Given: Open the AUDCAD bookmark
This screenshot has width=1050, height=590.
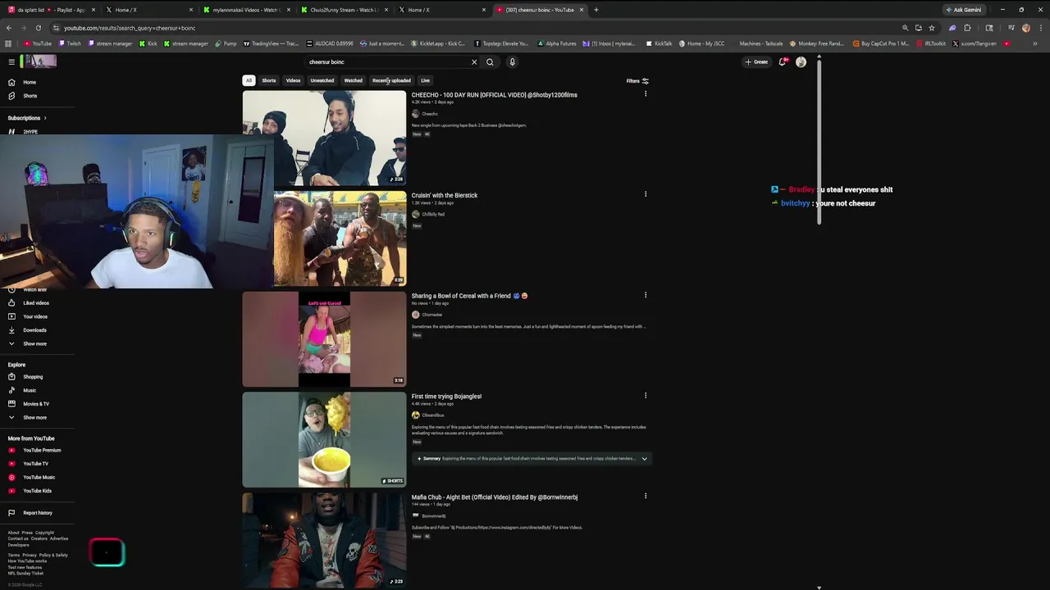Looking at the screenshot, I should tap(330, 43).
